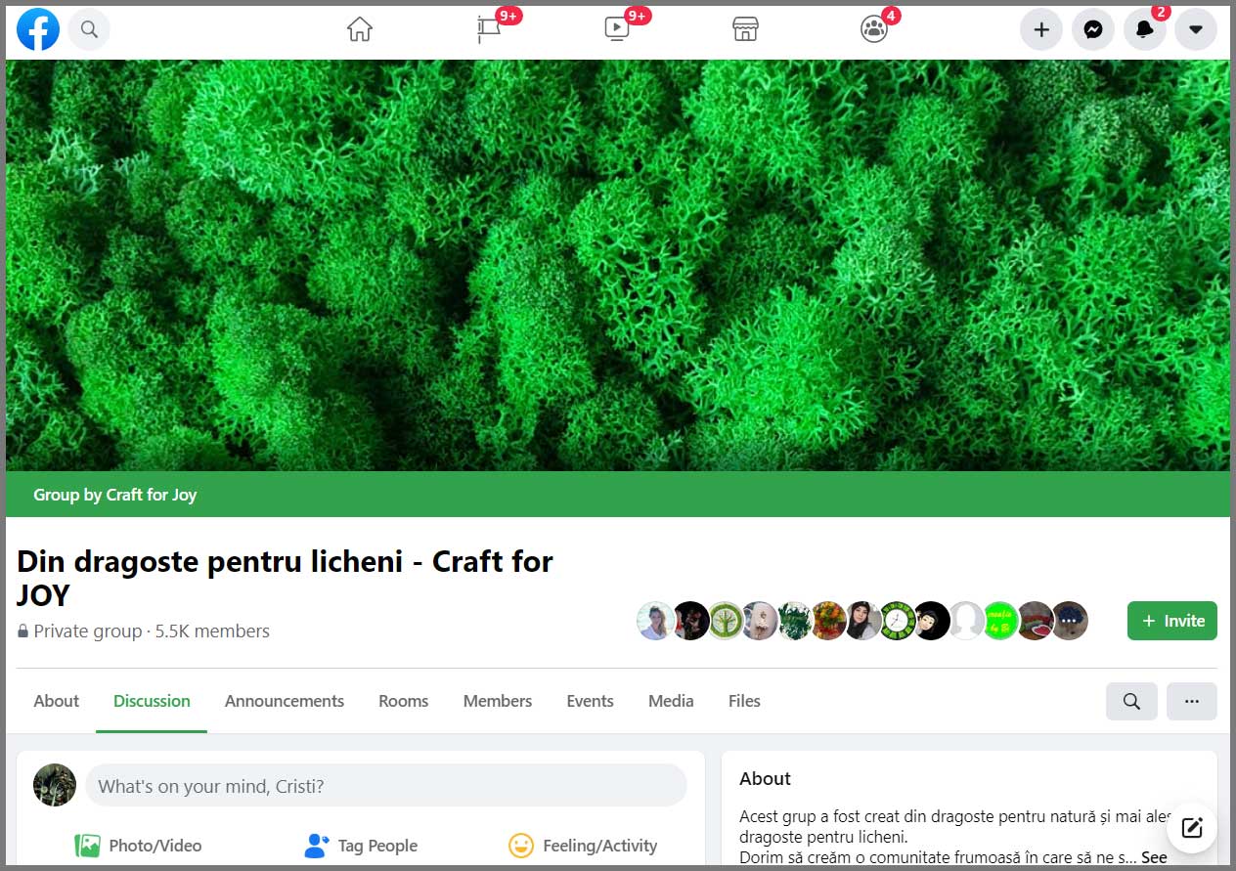Switch to the Members tab
The width and height of the screenshot is (1236, 871).
pos(497,701)
